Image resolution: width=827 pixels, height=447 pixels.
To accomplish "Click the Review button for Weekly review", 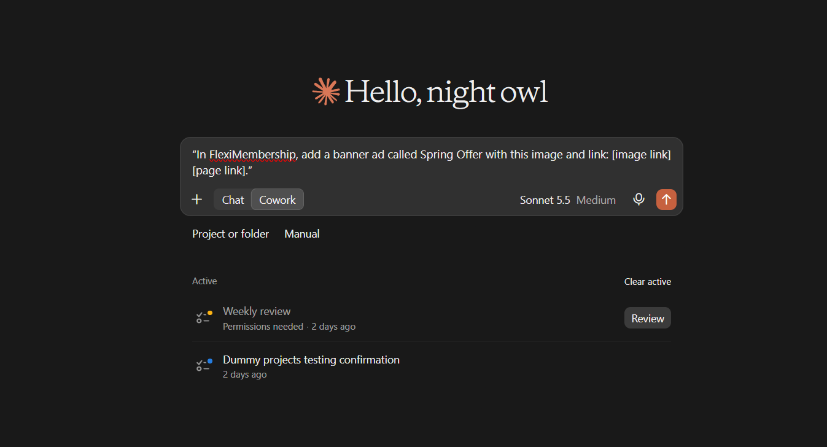I will (648, 318).
